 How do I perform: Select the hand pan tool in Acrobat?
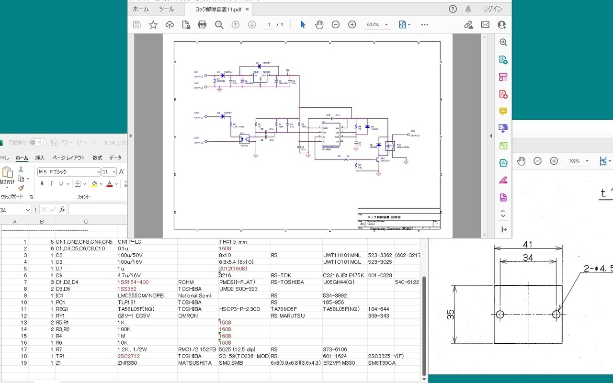point(319,24)
